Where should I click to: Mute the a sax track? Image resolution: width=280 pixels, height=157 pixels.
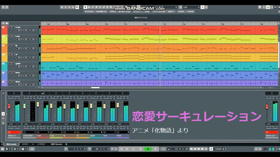[10, 27]
